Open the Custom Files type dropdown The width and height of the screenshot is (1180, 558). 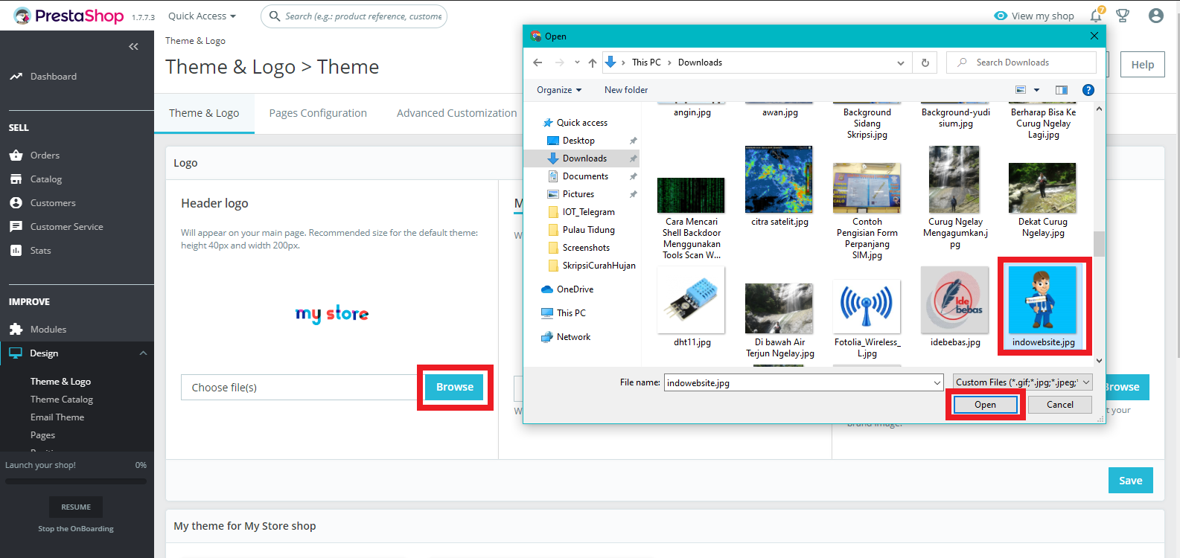[1022, 382]
